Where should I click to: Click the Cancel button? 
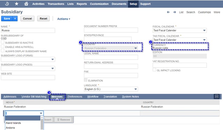coord(27,19)
